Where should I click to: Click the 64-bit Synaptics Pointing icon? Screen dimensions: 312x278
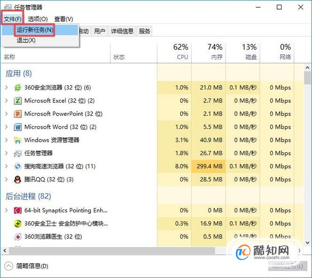pyautogui.click(x=18, y=210)
